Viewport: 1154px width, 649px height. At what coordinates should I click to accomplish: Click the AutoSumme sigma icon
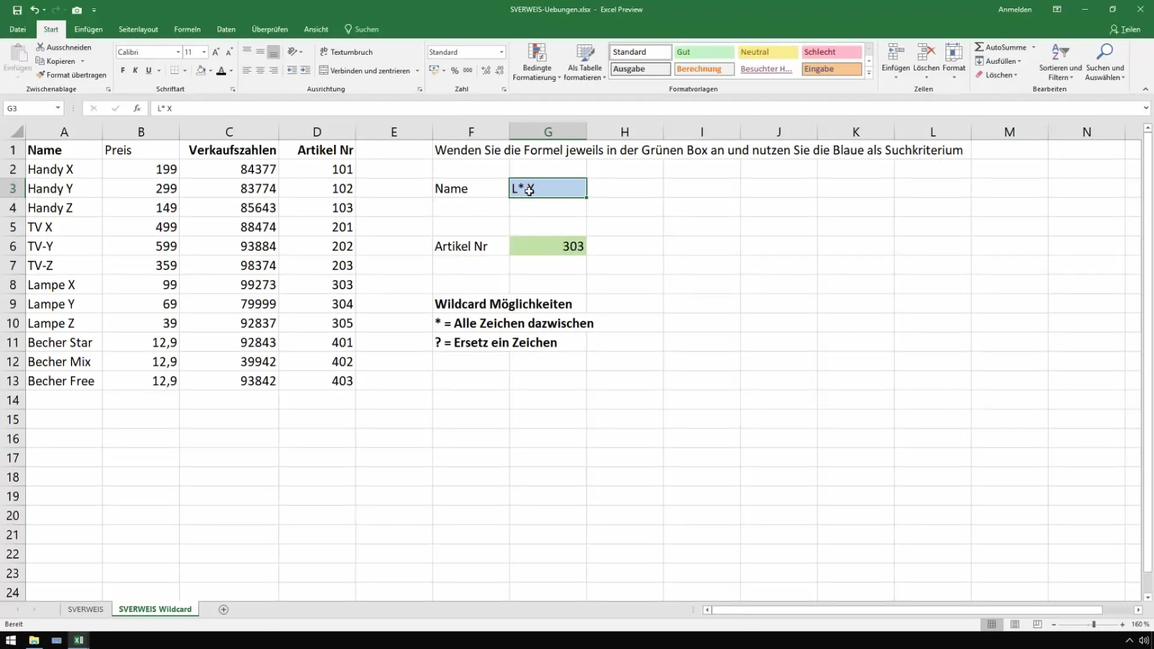point(979,47)
